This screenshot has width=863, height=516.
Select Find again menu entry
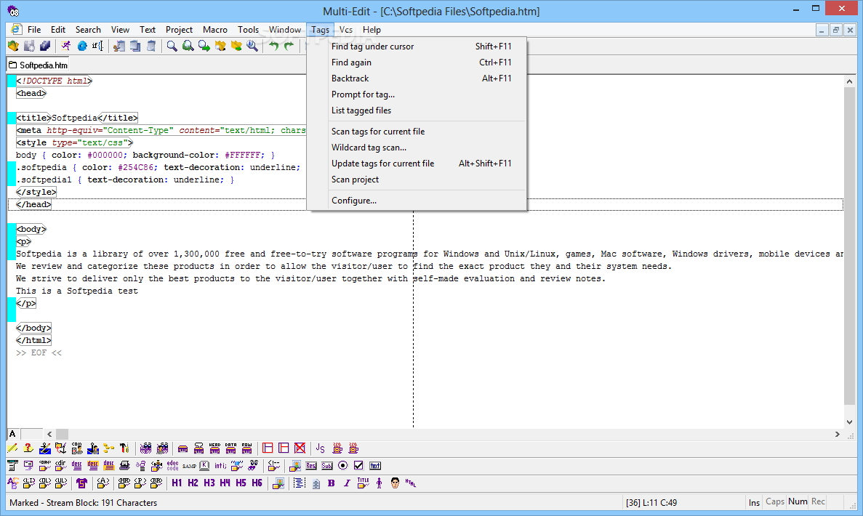coord(417,63)
